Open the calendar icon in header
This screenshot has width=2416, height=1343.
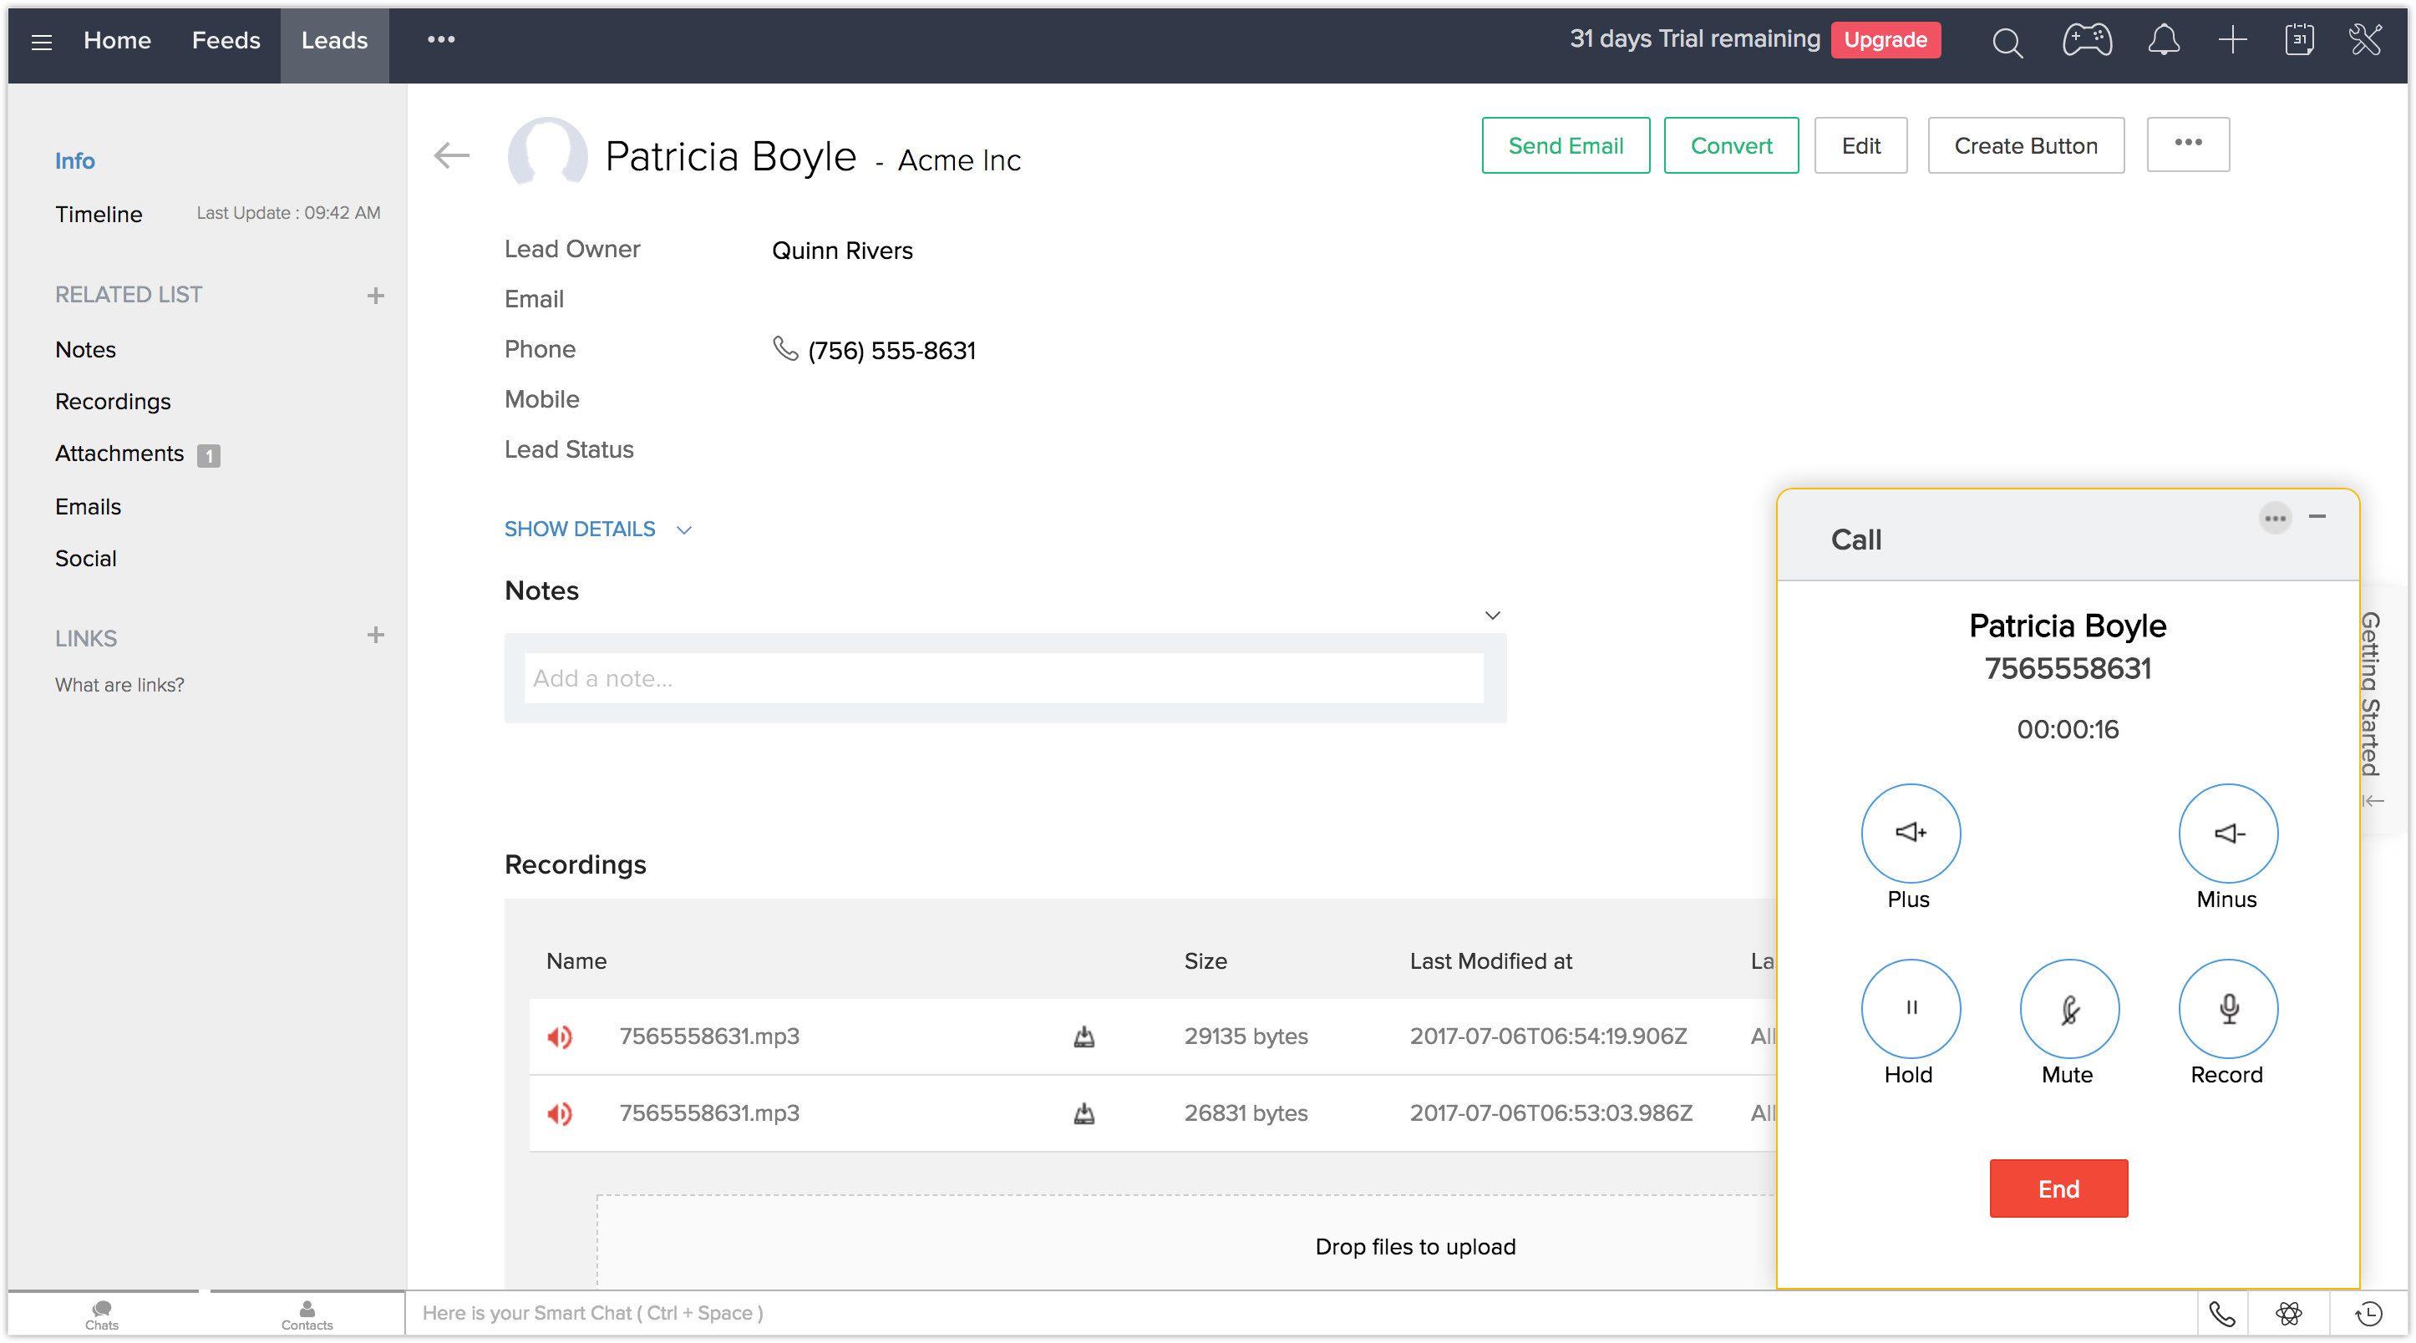tap(2299, 40)
